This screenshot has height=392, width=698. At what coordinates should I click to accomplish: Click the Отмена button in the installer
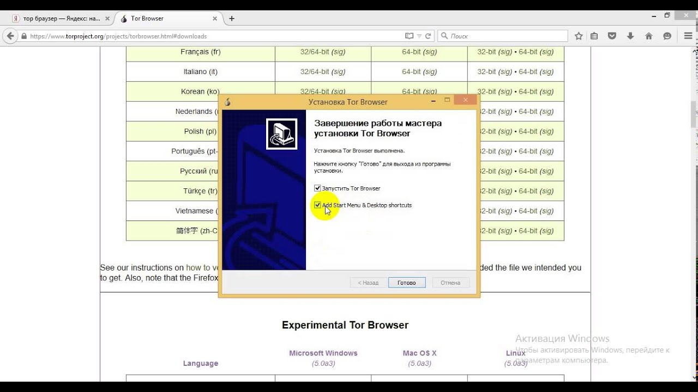coord(450,283)
